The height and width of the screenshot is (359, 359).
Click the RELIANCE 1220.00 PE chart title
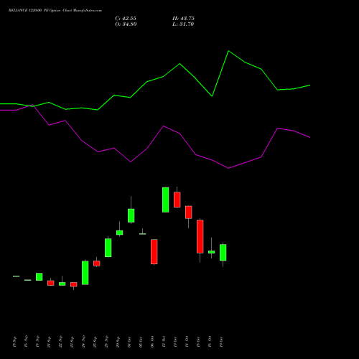55,11
